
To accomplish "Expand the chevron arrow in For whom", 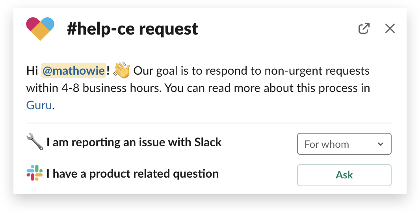I will coord(380,144).
